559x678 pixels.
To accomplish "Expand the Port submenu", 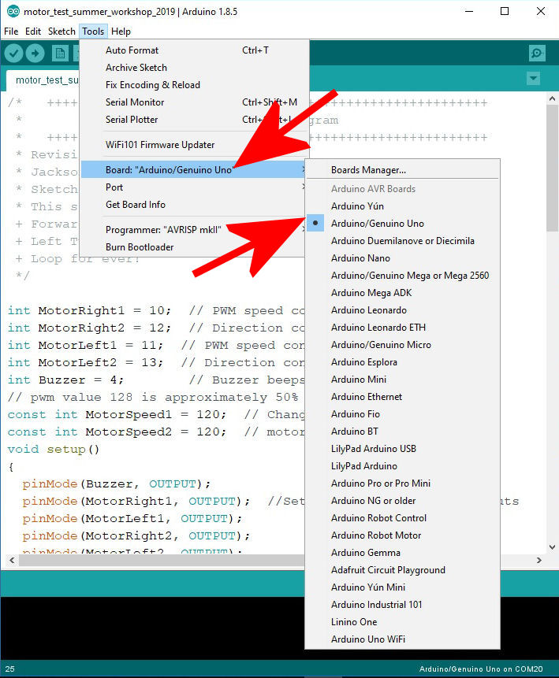I will [x=195, y=187].
